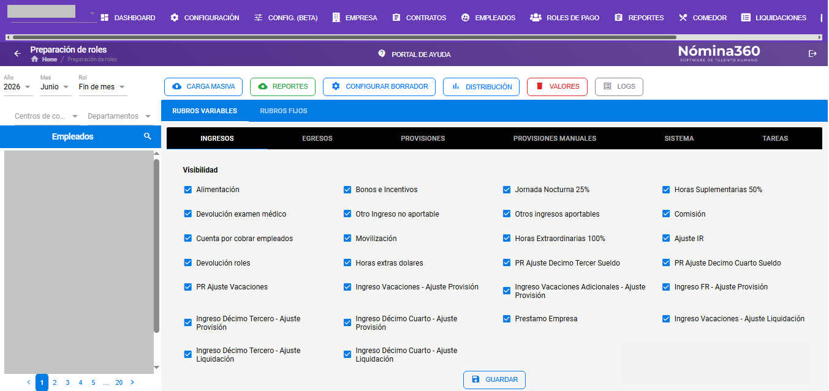829x391 pixels.
Task: Toggle the Comisión checkbox
Action: pyautogui.click(x=666, y=214)
